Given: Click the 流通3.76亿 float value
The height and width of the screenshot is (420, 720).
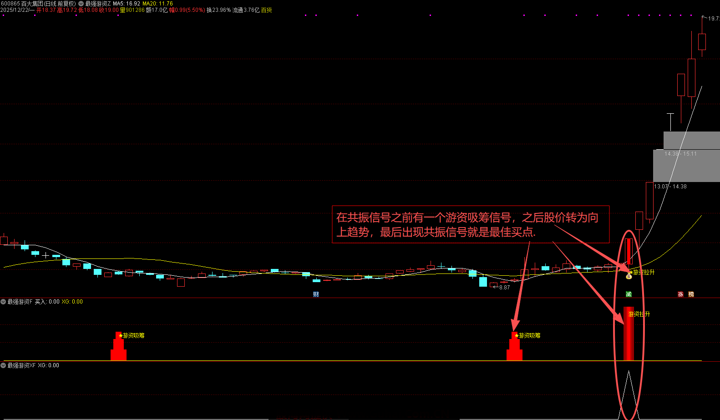Looking at the screenshot, I should (x=246, y=10).
